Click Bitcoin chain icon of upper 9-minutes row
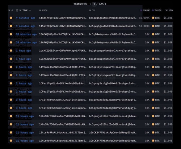This screenshot has width=181, height=149. pyautogui.click(x=11, y=18)
